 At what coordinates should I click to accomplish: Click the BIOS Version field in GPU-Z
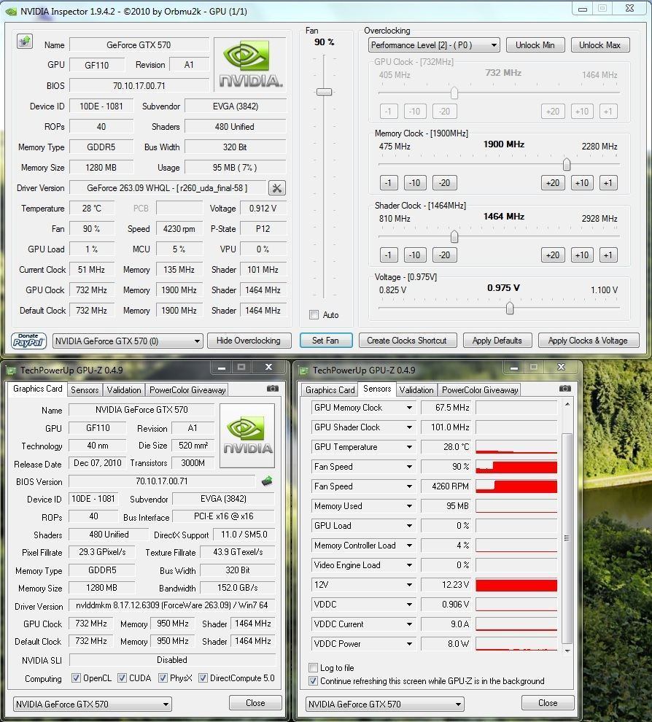coord(162,481)
